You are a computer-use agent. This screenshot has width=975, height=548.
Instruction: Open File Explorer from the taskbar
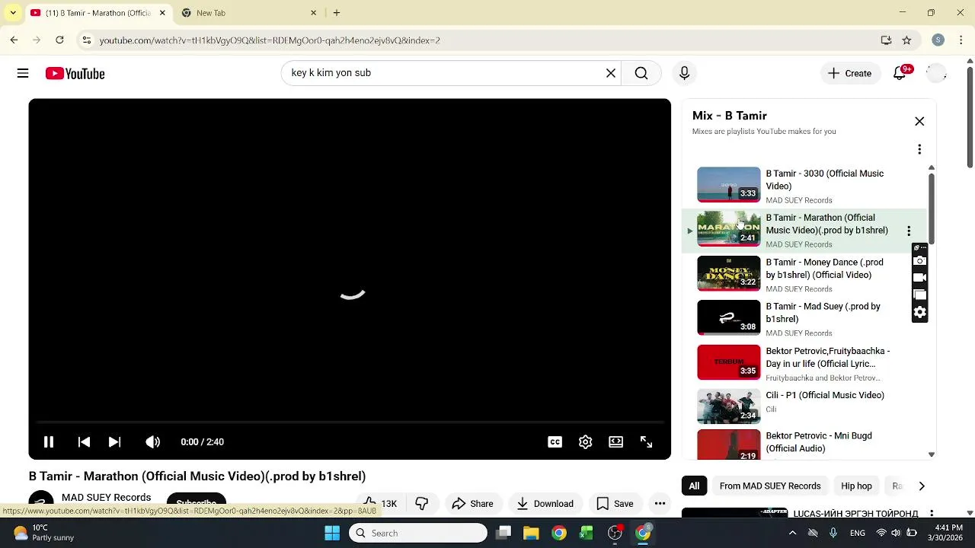click(x=531, y=533)
